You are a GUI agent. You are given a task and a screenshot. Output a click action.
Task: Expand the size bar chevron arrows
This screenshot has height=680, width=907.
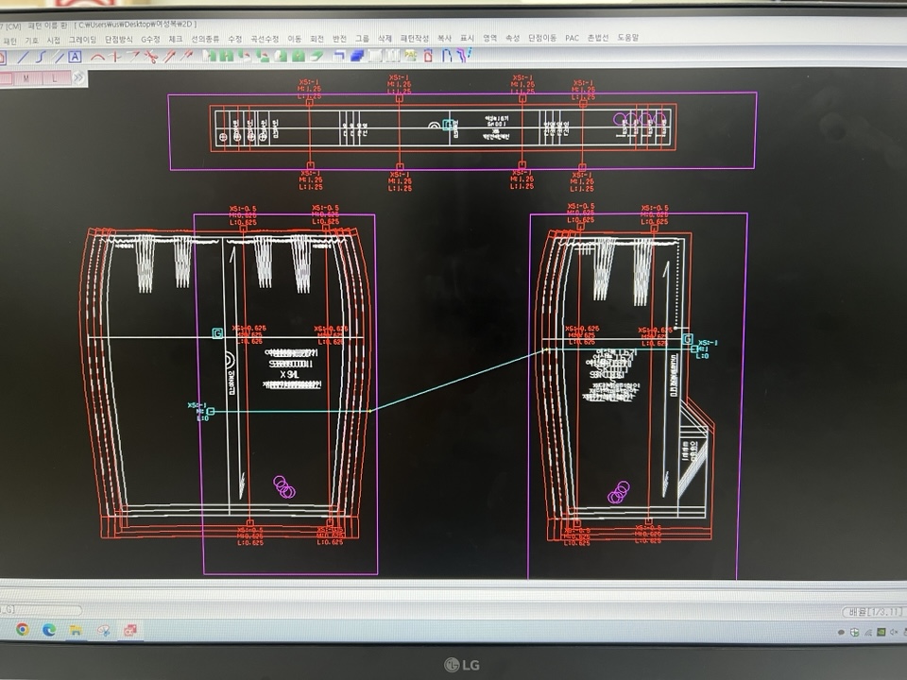[78, 77]
